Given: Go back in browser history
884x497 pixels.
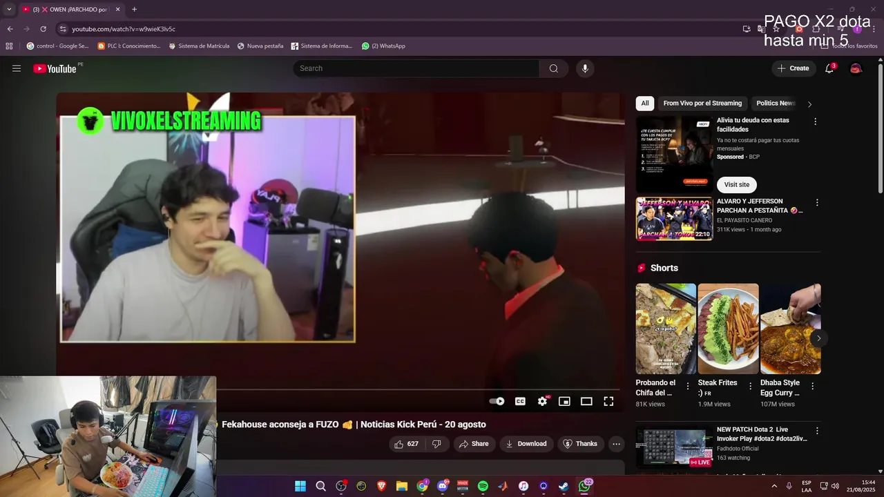Looking at the screenshot, I should coord(10,29).
